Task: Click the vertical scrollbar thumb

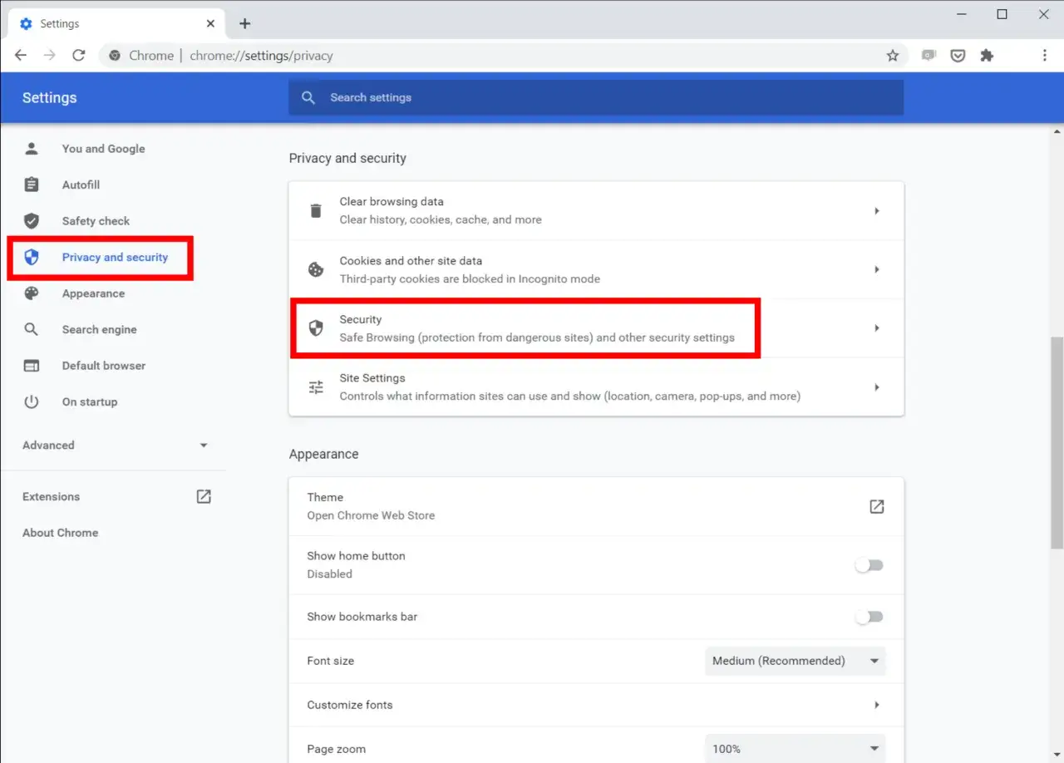Action: tap(1057, 442)
